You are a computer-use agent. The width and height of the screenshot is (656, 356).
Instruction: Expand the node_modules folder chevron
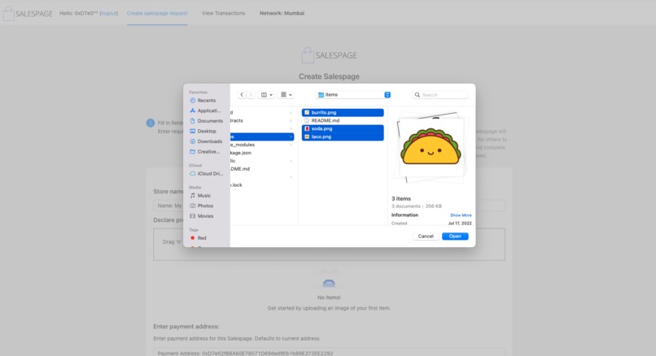click(291, 145)
